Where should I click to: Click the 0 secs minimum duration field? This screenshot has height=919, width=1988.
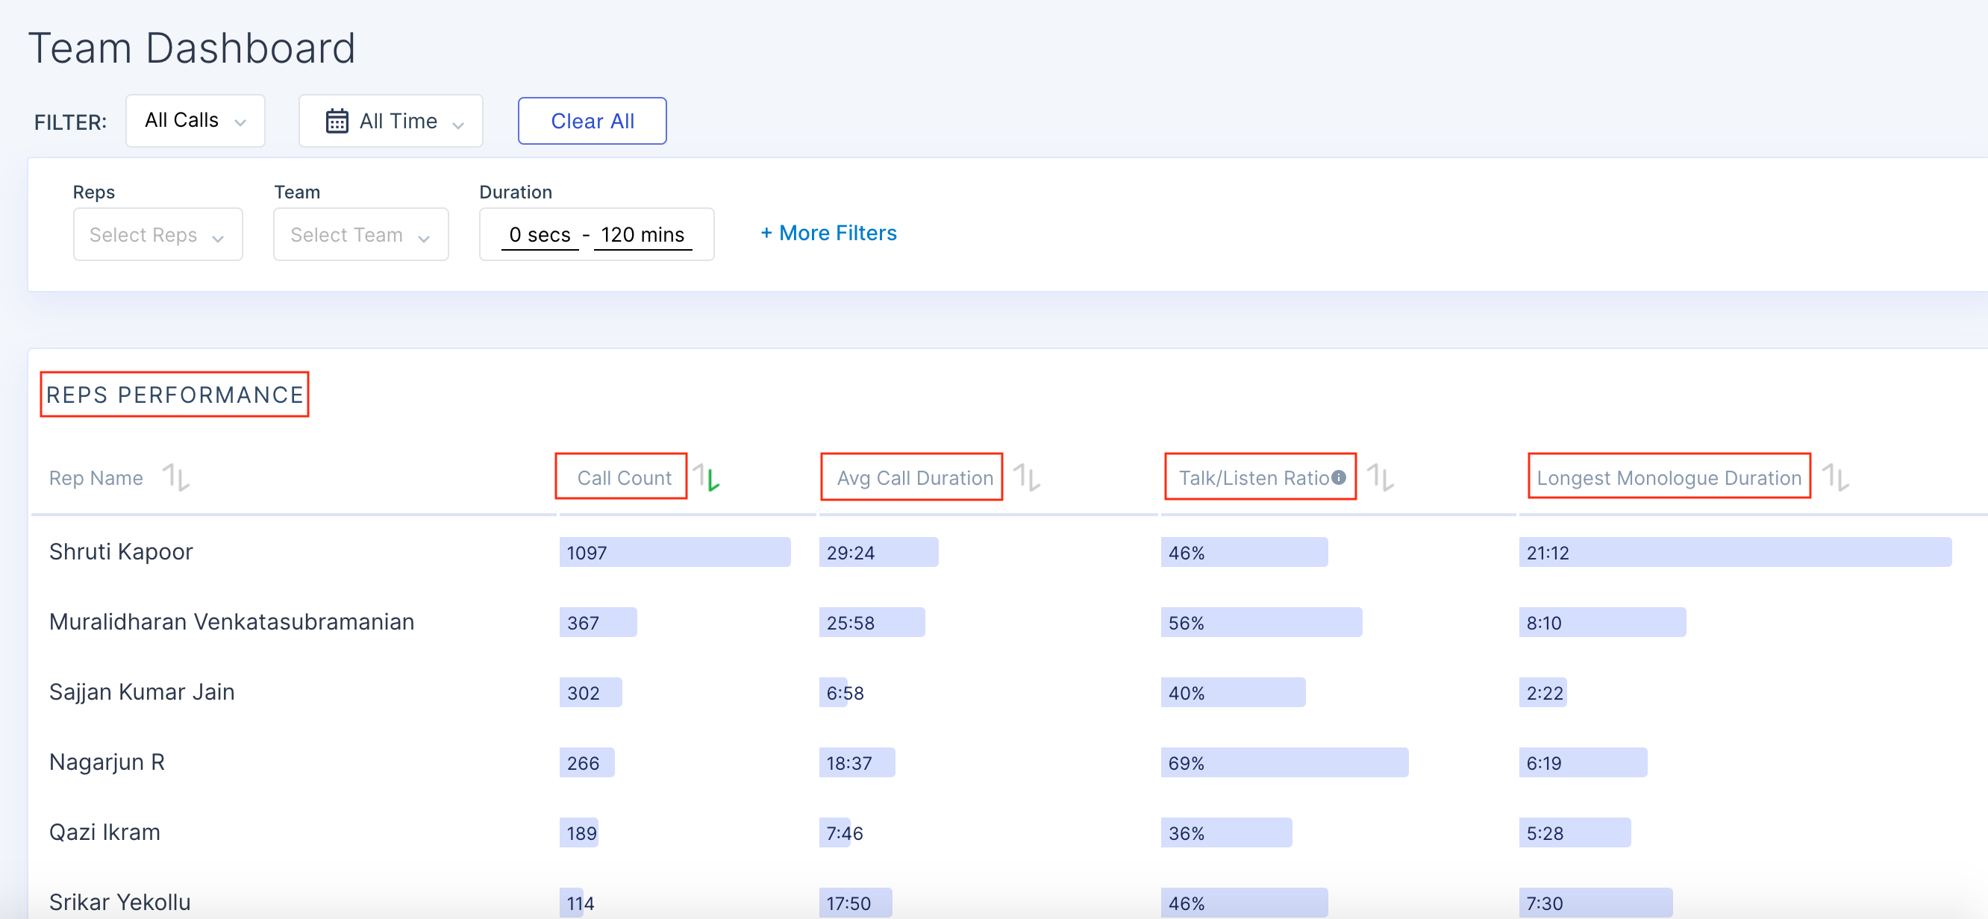pyautogui.click(x=540, y=234)
